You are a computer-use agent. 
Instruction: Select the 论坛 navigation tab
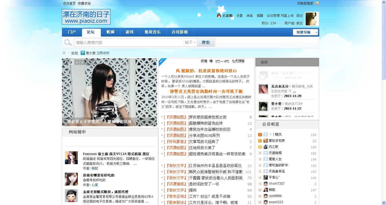[x=91, y=32]
